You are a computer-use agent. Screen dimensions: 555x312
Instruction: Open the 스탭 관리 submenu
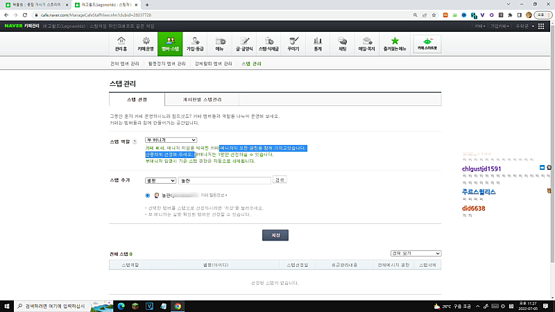click(251, 64)
